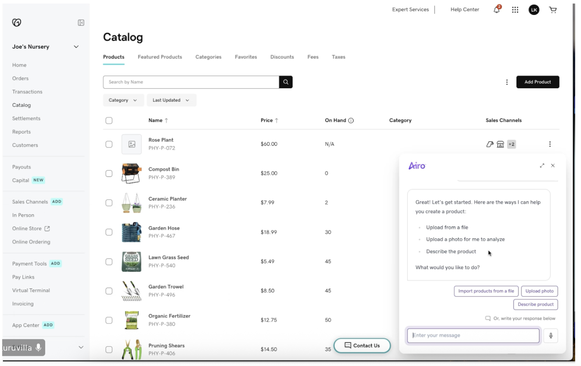Click the Airo logo
Viewport: 581px width, 366px height.
tap(417, 166)
